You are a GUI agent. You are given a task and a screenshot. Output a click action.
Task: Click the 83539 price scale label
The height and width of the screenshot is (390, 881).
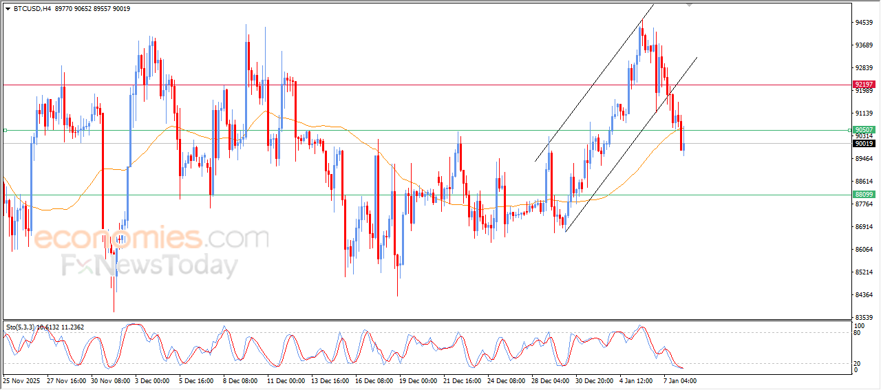[864, 317]
